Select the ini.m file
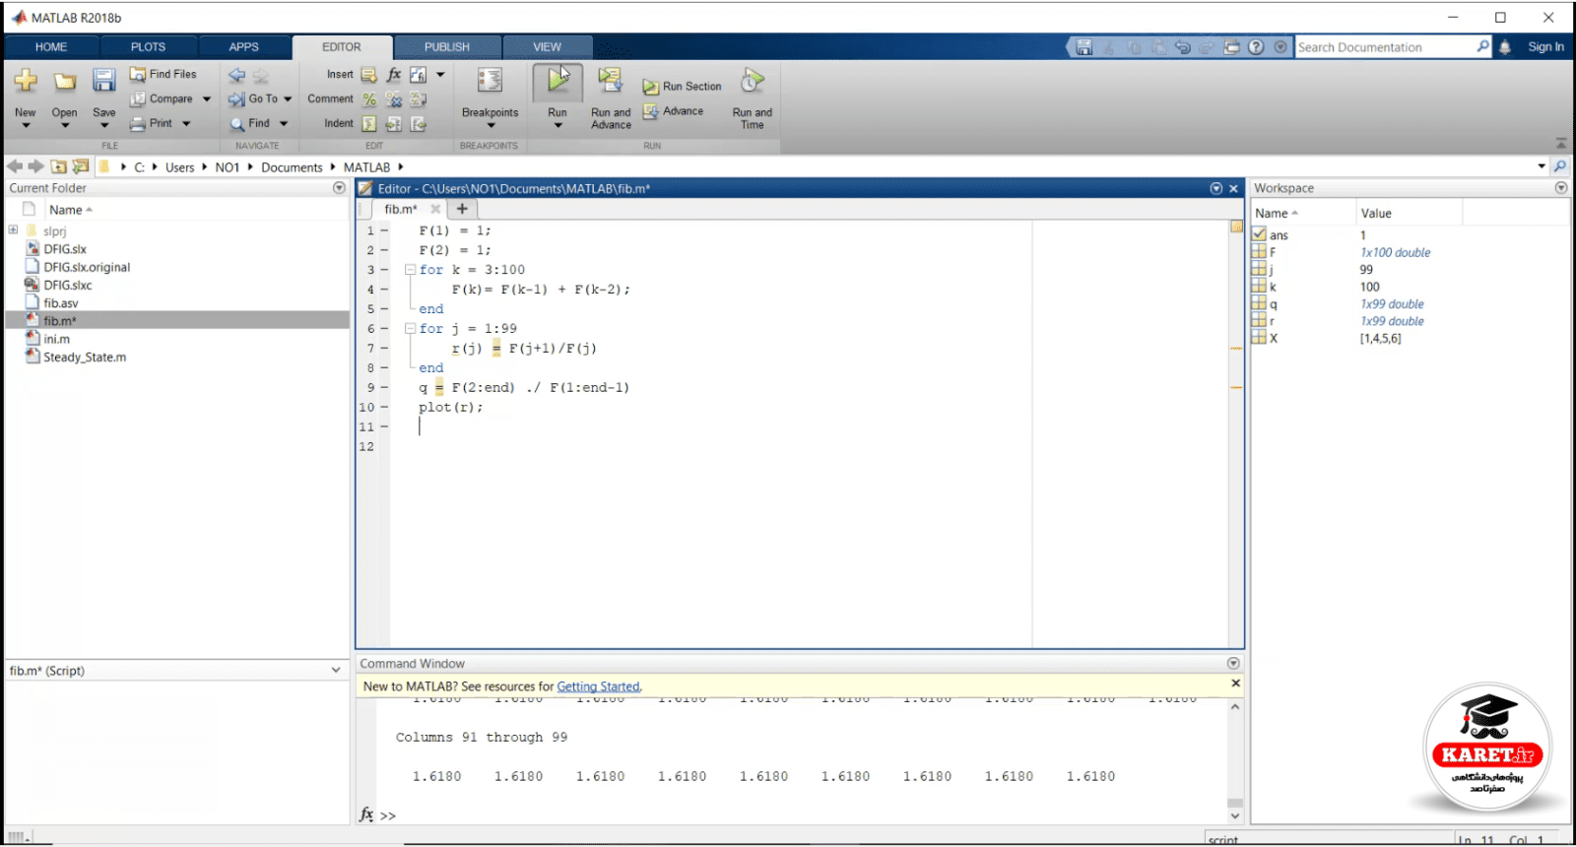 [56, 339]
